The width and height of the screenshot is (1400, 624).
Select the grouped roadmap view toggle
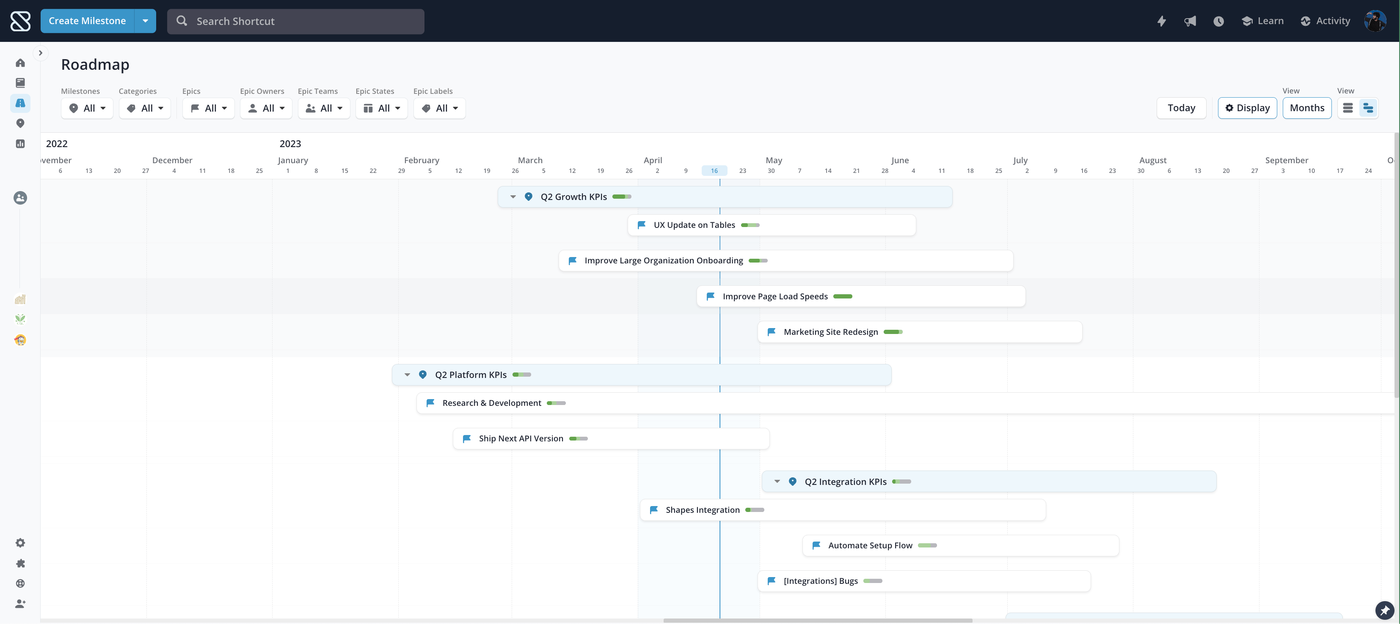[1369, 108]
